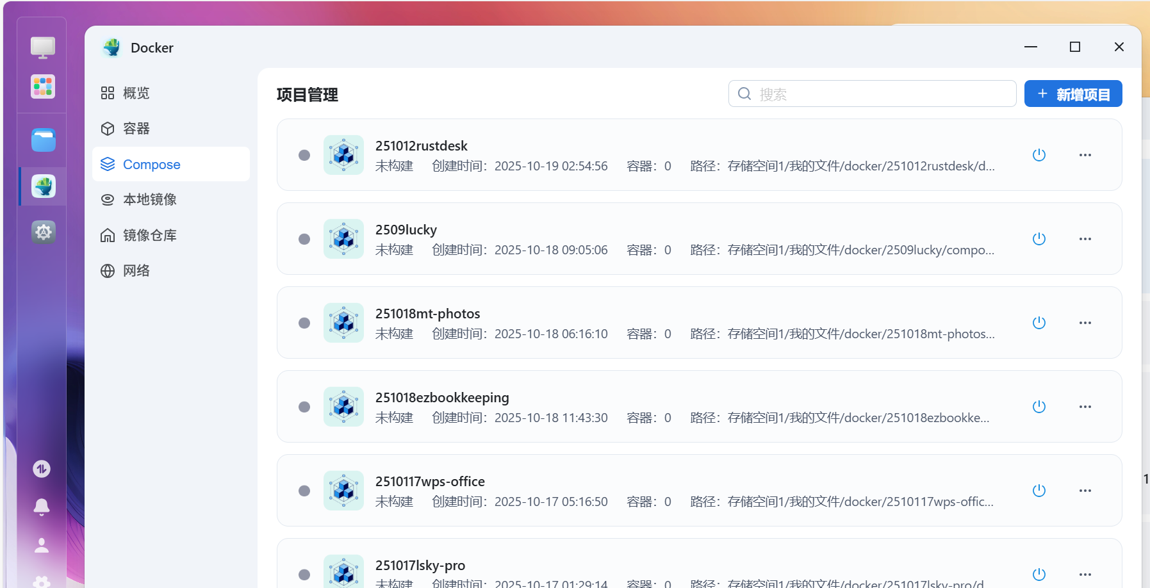Click the path text of 2509lucky
The height and width of the screenshot is (588, 1150).
(x=842, y=250)
